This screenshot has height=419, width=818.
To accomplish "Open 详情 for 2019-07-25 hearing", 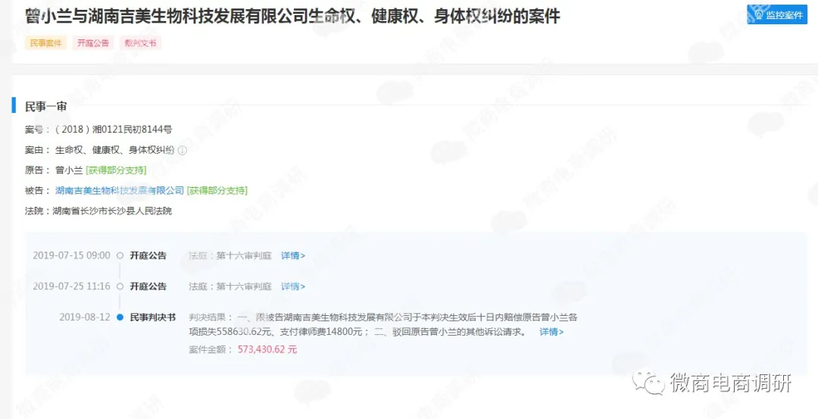I will click(293, 286).
